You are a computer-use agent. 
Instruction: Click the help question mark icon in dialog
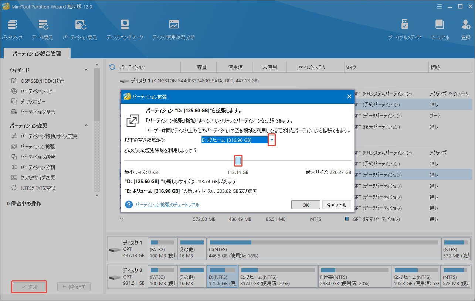click(129, 205)
